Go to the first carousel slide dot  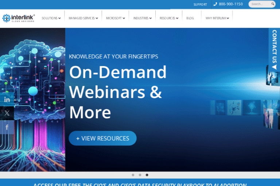click(133, 175)
